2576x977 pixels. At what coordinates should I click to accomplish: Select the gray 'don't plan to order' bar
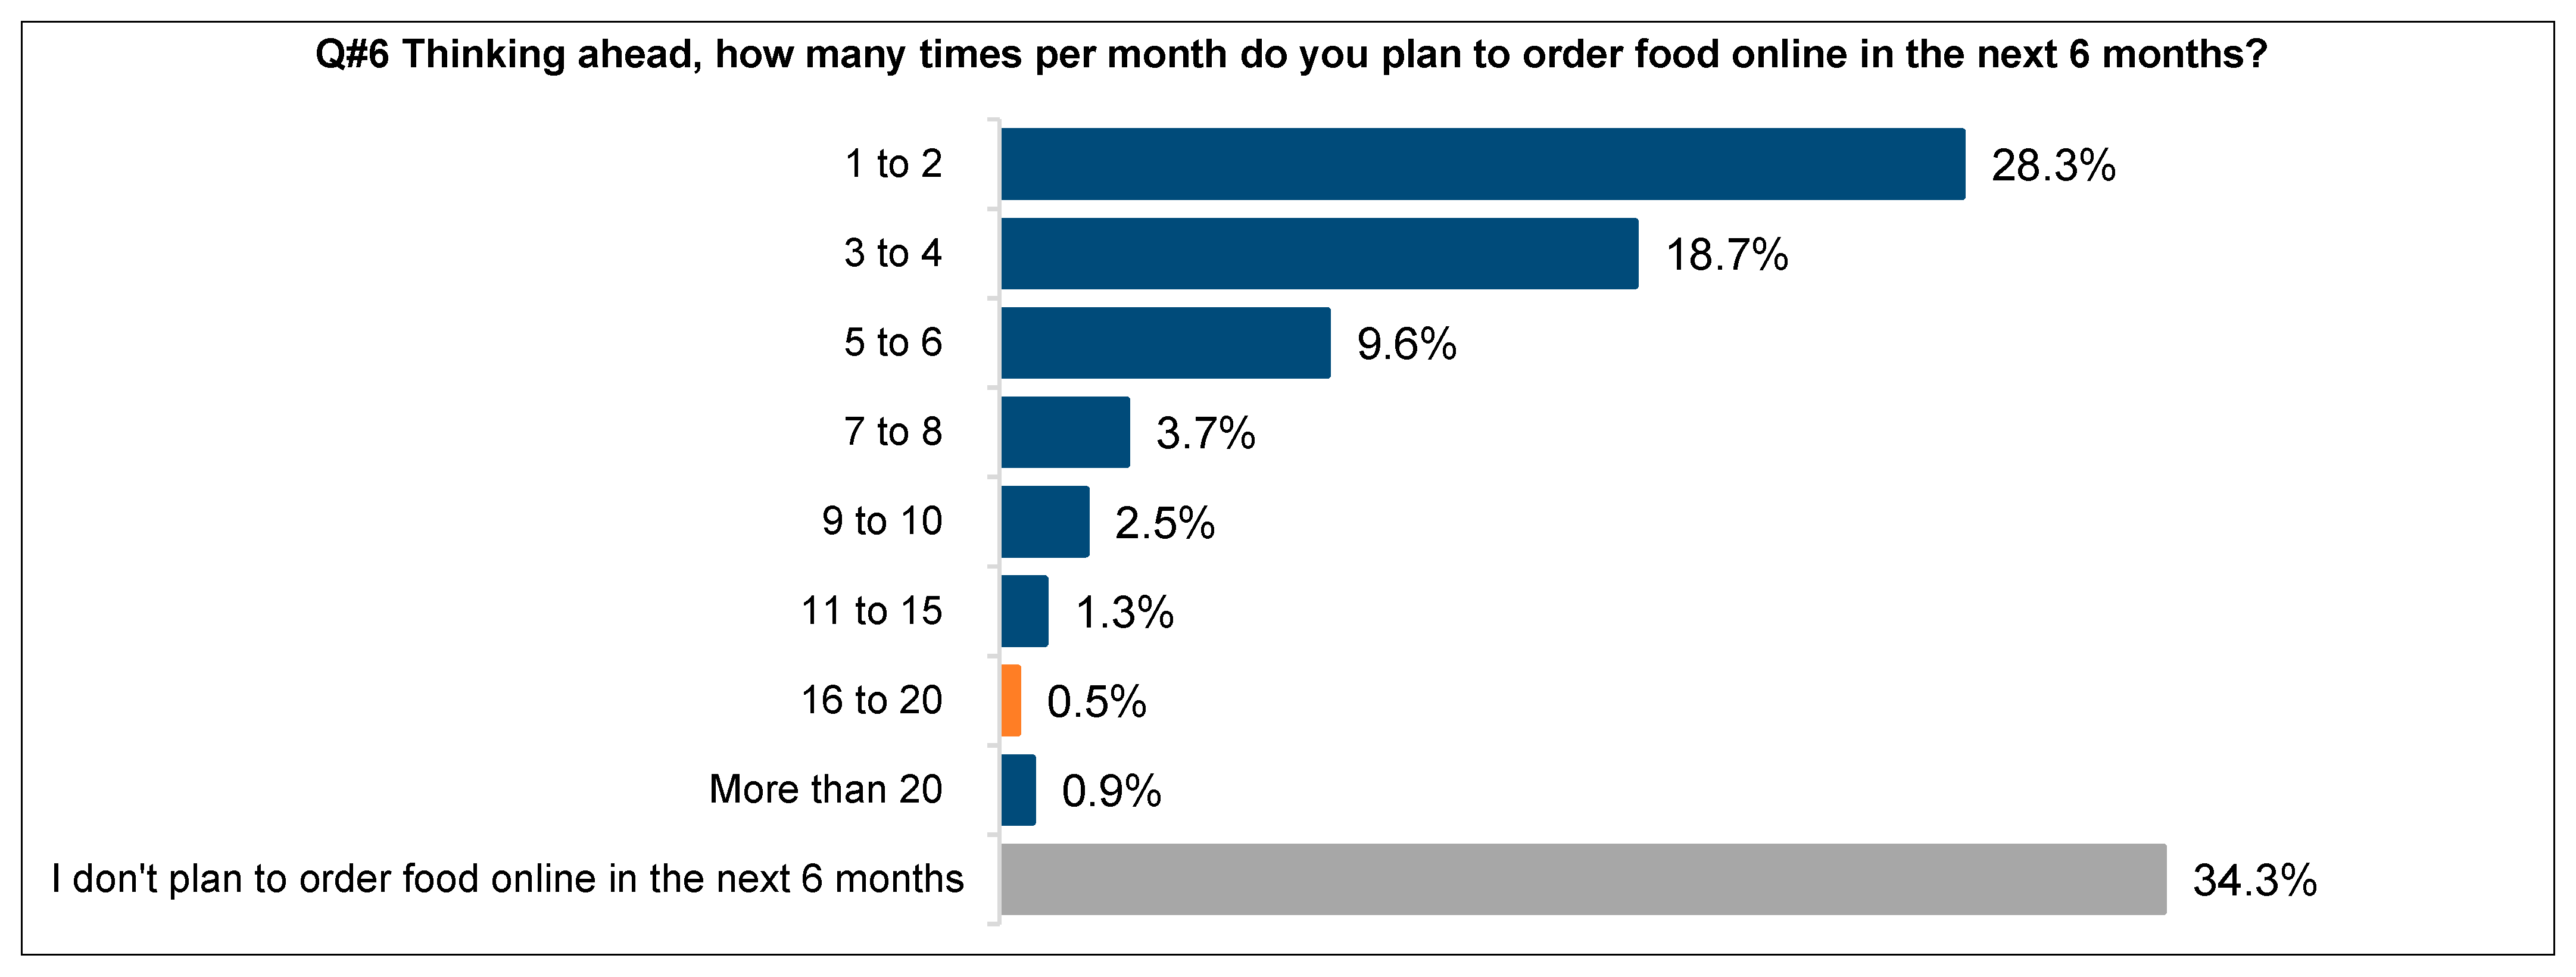coord(1582,879)
